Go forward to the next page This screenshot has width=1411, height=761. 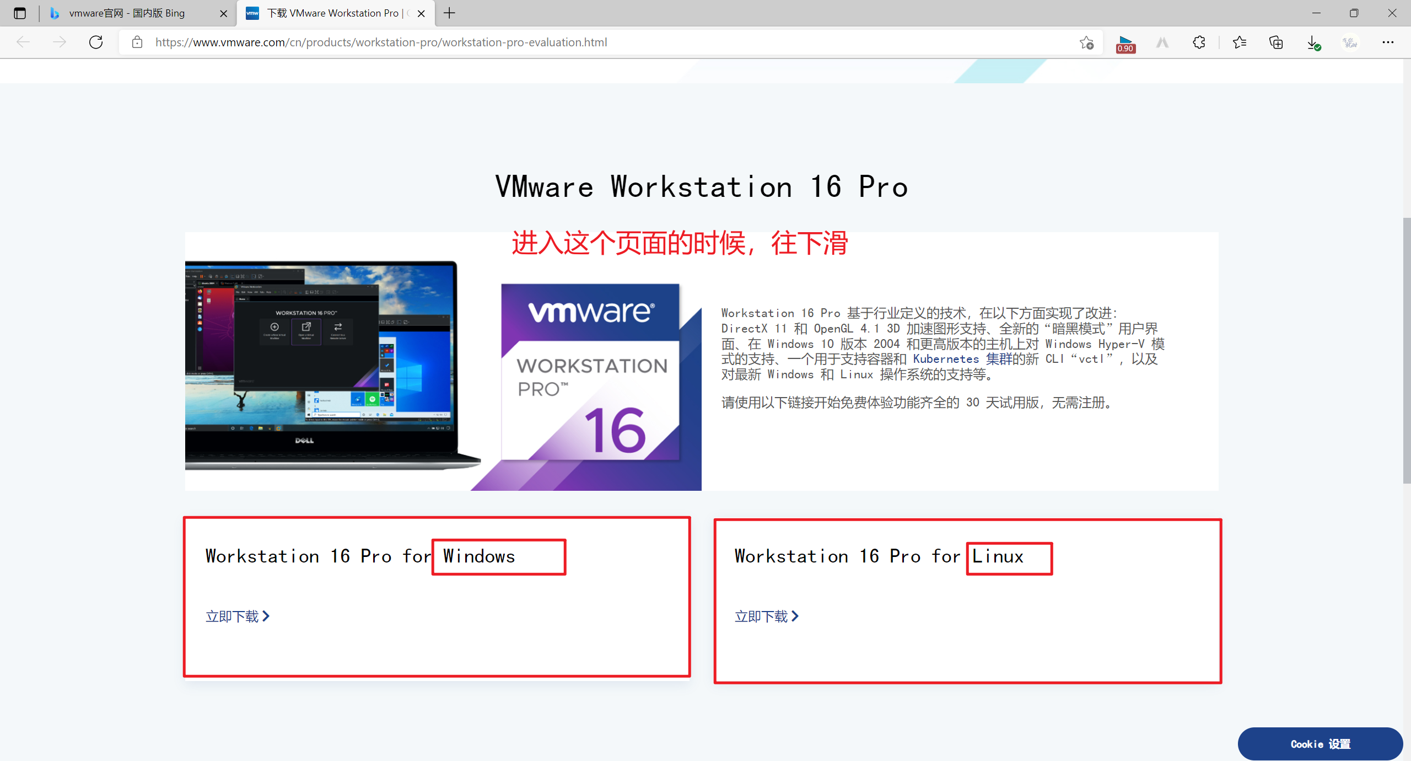pos(60,42)
